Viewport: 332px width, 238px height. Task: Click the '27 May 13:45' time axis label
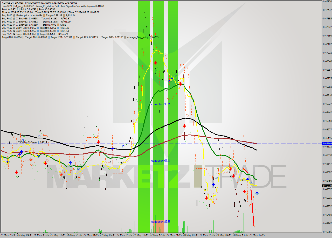coord(141,235)
